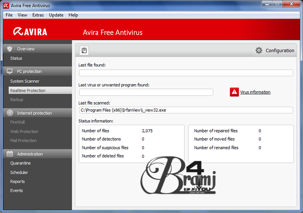Image resolution: width=303 pixels, height=213 pixels.
Task: Click the Avira umbrella title bar icon
Action: (6, 5)
